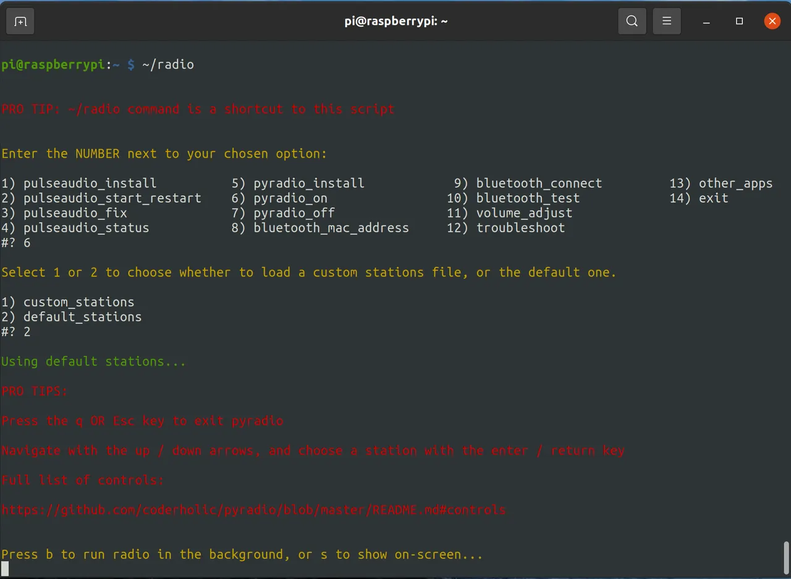Click the 'Press b to run radio' prompt line

click(x=242, y=554)
